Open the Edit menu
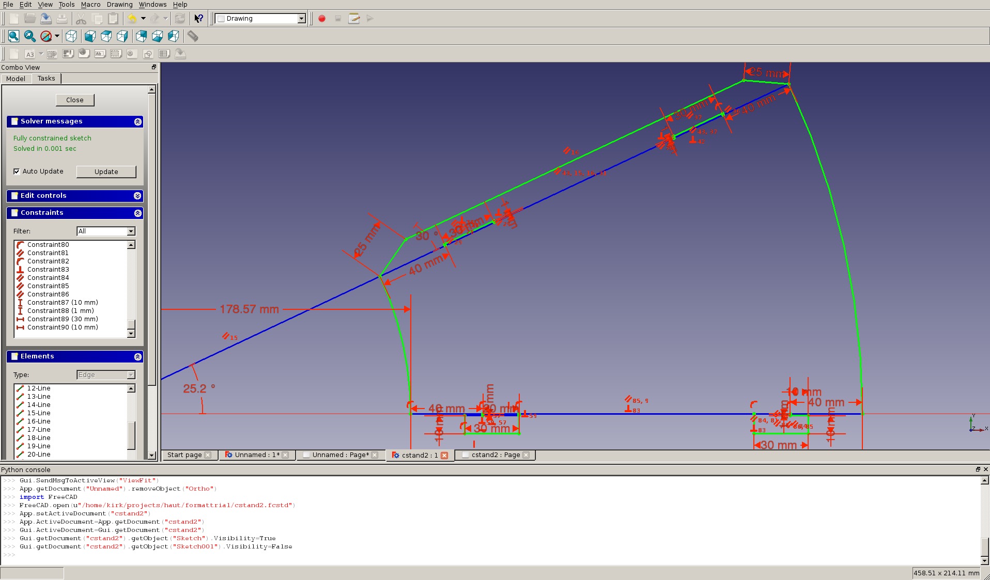Image resolution: width=990 pixels, height=580 pixels. [x=25, y=5]
